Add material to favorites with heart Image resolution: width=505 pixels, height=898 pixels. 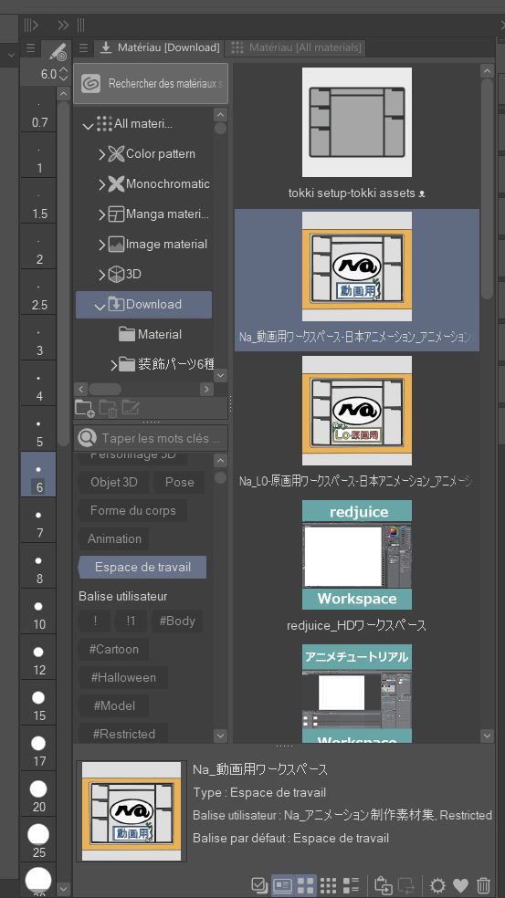point(461,885)
